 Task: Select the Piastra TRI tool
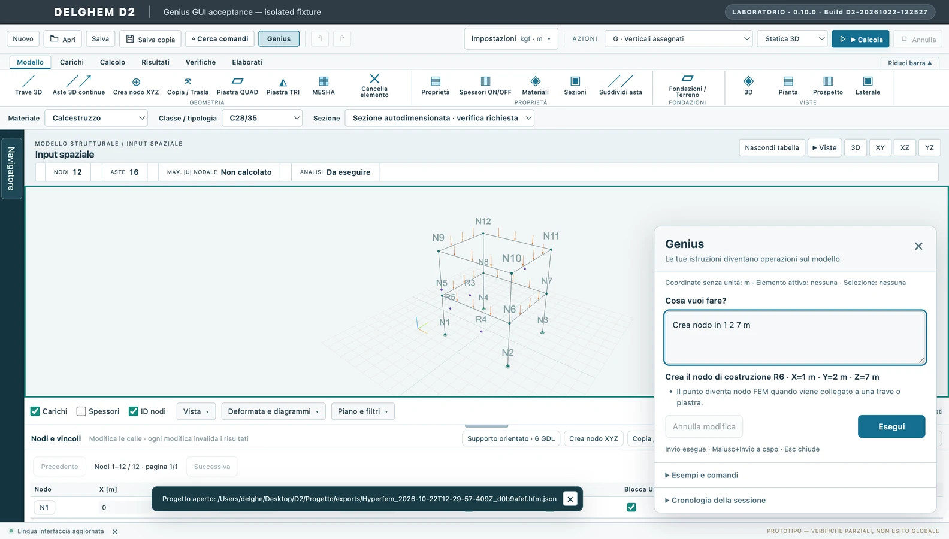pos(283,85)
